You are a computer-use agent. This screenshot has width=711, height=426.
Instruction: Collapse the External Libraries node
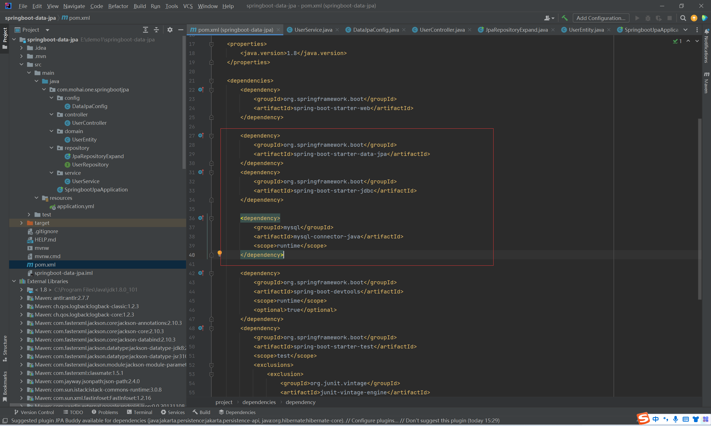click(x=14, y=281)
